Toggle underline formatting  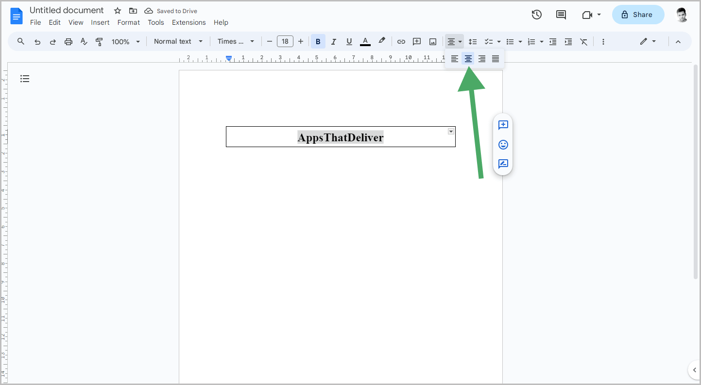pos(349,41)
